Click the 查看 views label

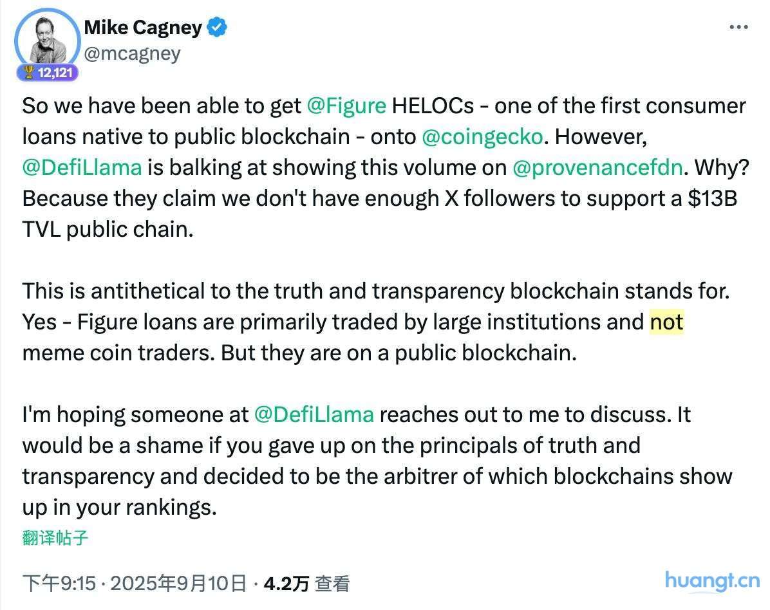[x=332, y=584]
